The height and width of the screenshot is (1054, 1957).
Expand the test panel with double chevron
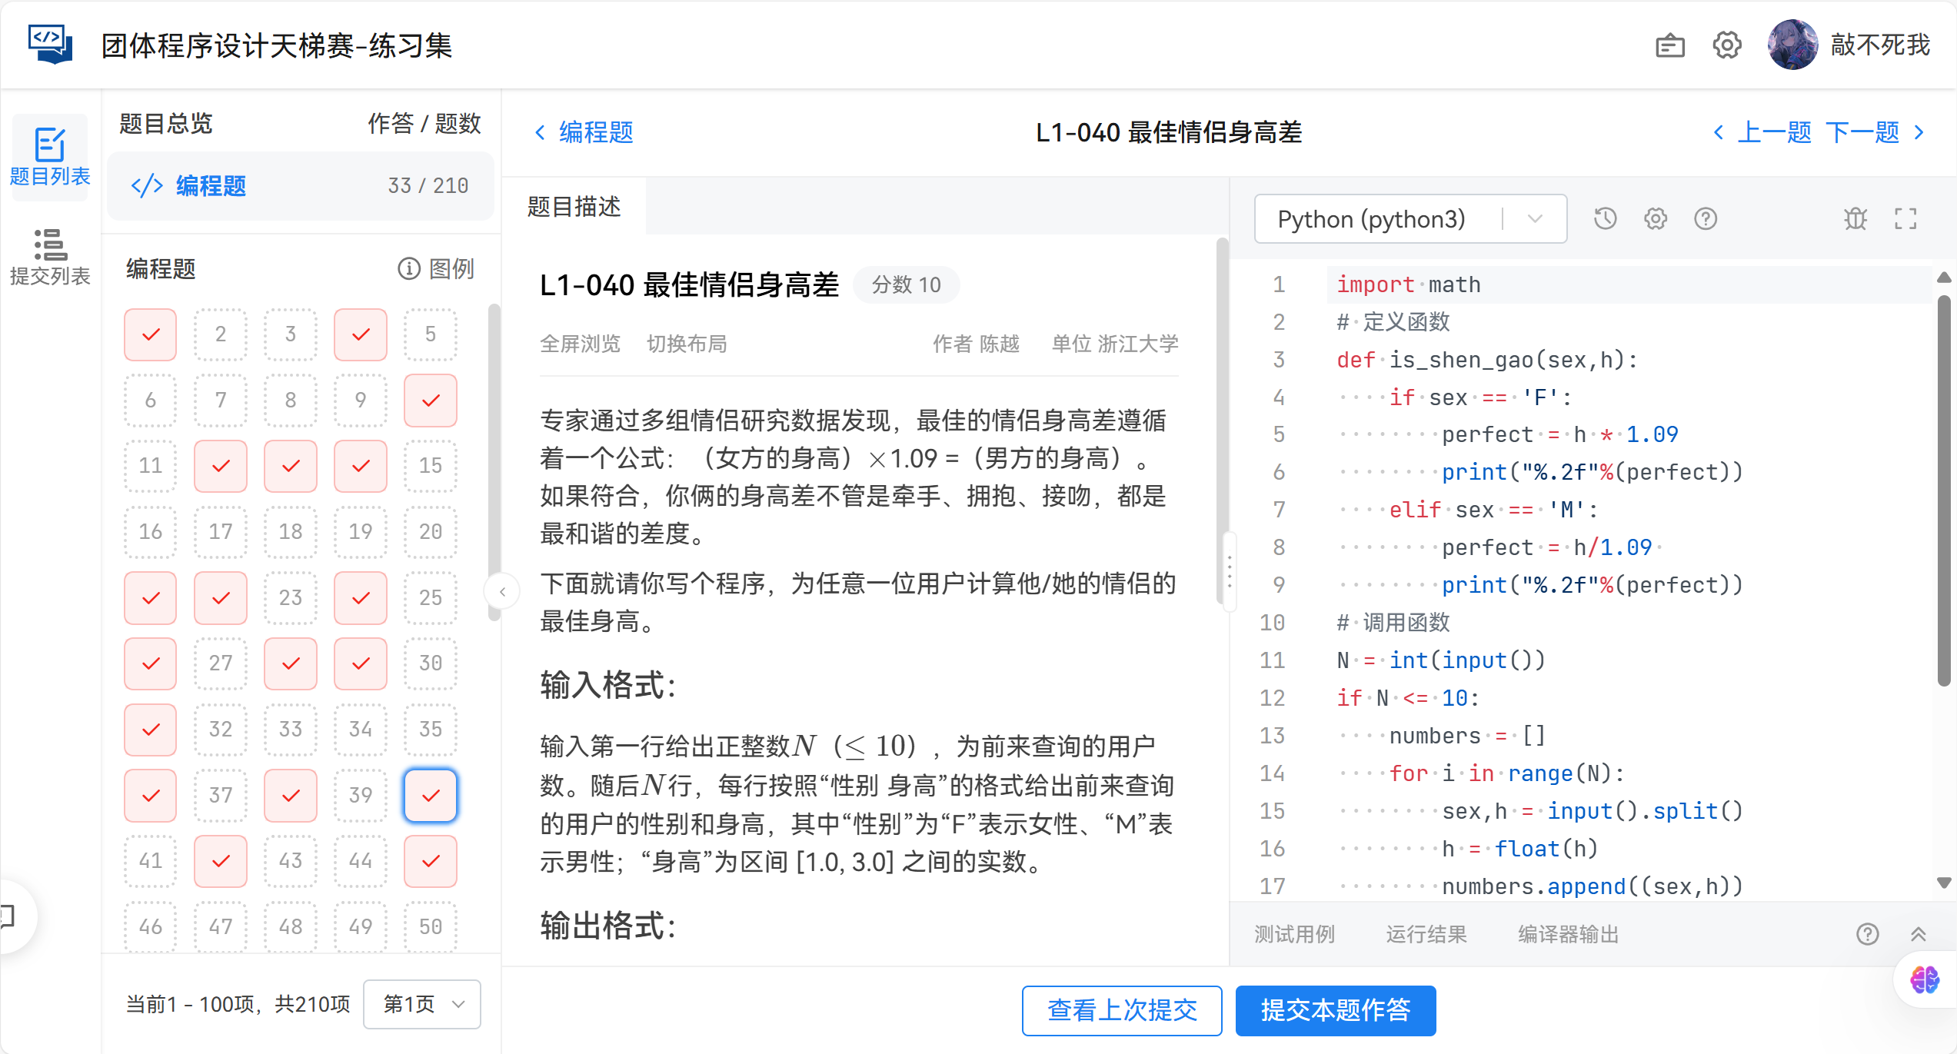click(x=1918, y=934)
